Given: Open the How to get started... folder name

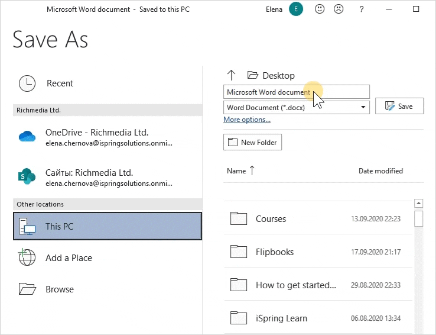Looking at the screenshot, I should click(x=296, y=285).
